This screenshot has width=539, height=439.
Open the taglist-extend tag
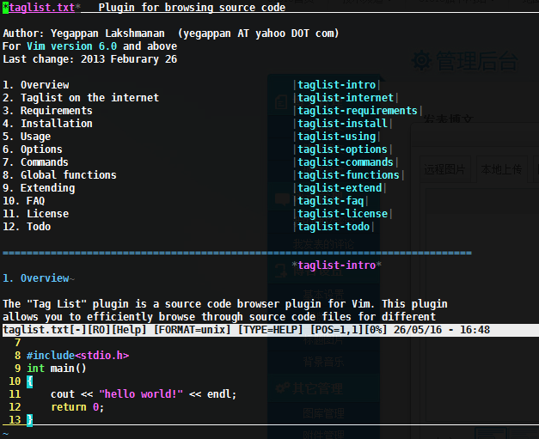click(340, 188)
